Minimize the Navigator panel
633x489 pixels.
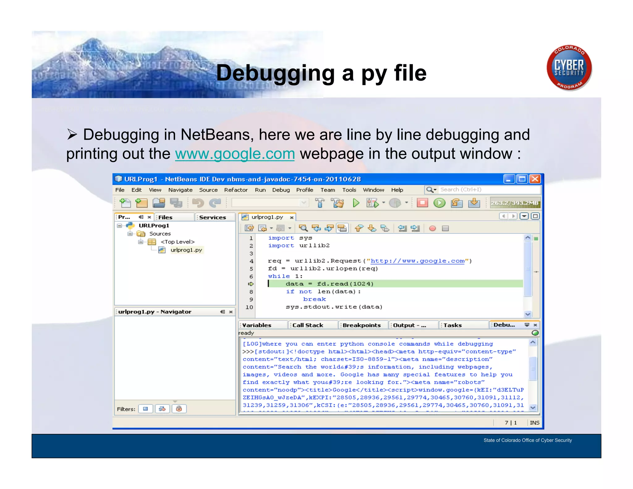click(x=223, y=312)
